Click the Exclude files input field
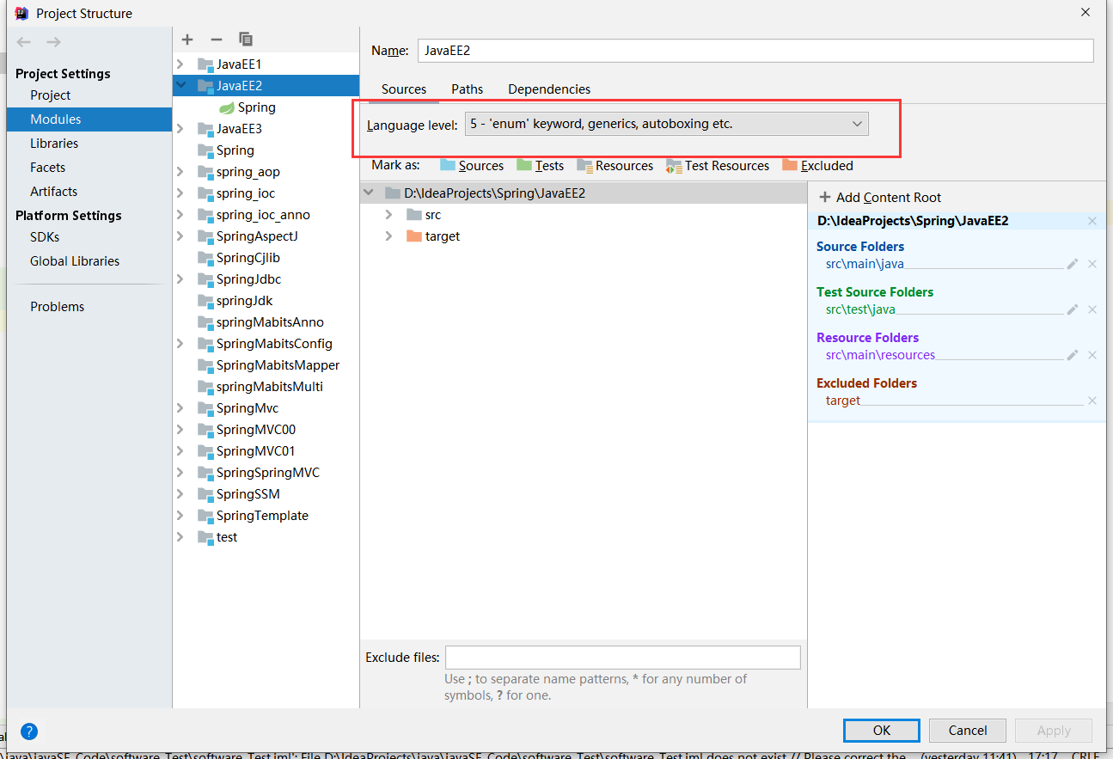Screen dimensions: 1113x759 pos(622,658)
